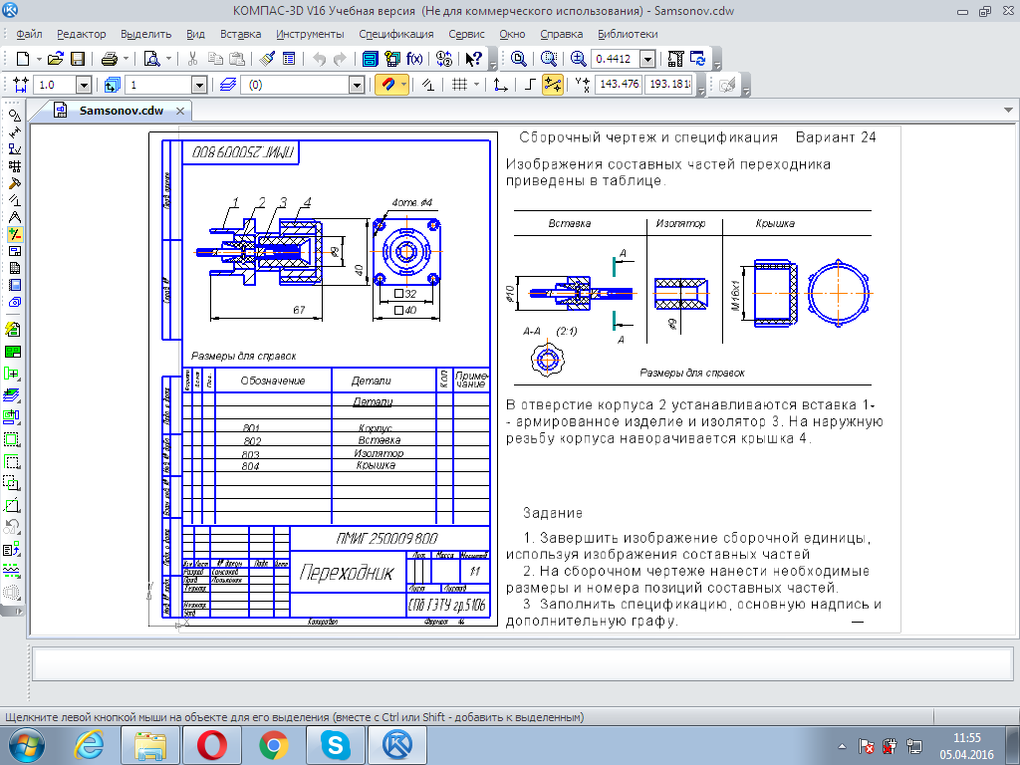Open the Выделить menu
The width and height of the screenshot is (1020, 765).
tap(145, 34)
